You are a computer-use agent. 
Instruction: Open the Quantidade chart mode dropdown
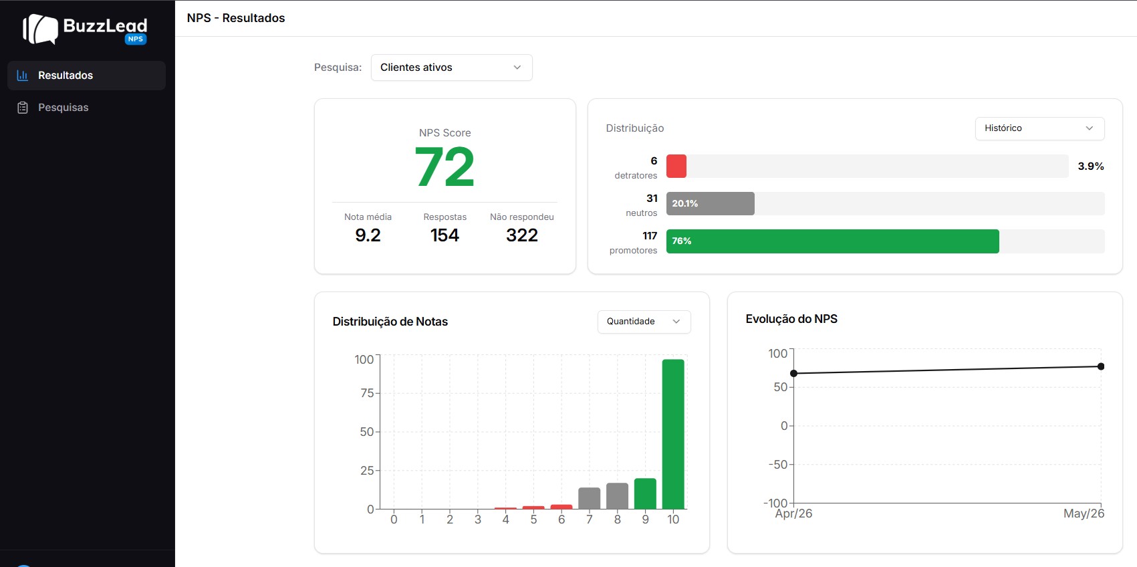tap(644, 322)
